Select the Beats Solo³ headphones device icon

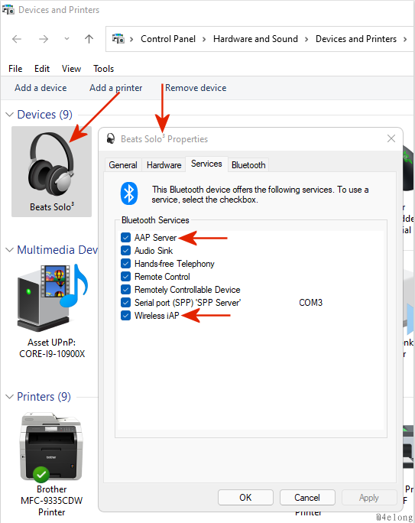coord(51,171)
